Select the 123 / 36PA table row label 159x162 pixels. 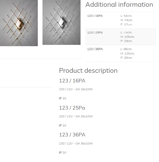click(x=95, y=49)
